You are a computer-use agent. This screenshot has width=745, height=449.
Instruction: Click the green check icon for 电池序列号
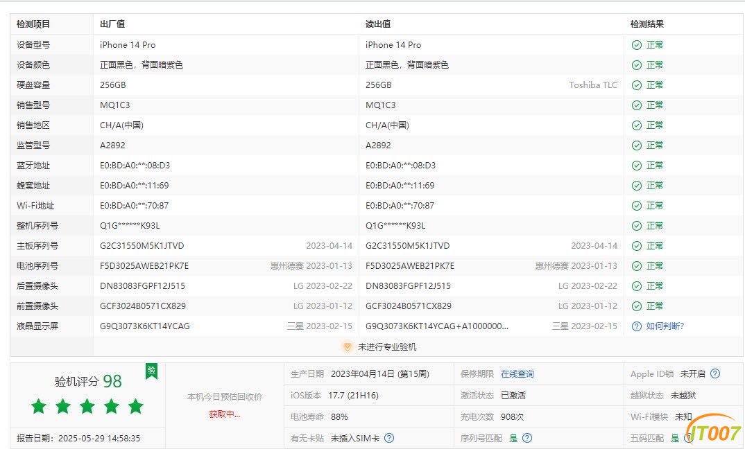point(637,266)
